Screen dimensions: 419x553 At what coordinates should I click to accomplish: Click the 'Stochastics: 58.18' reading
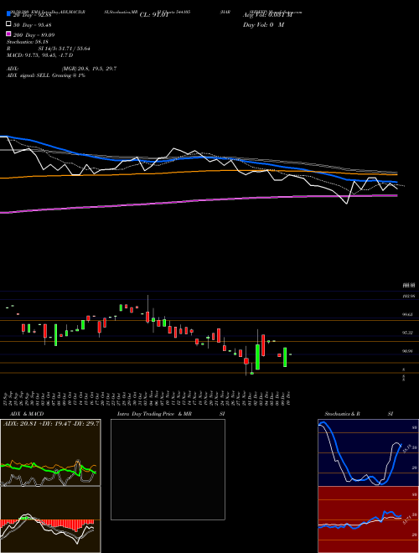click(28, 42)
